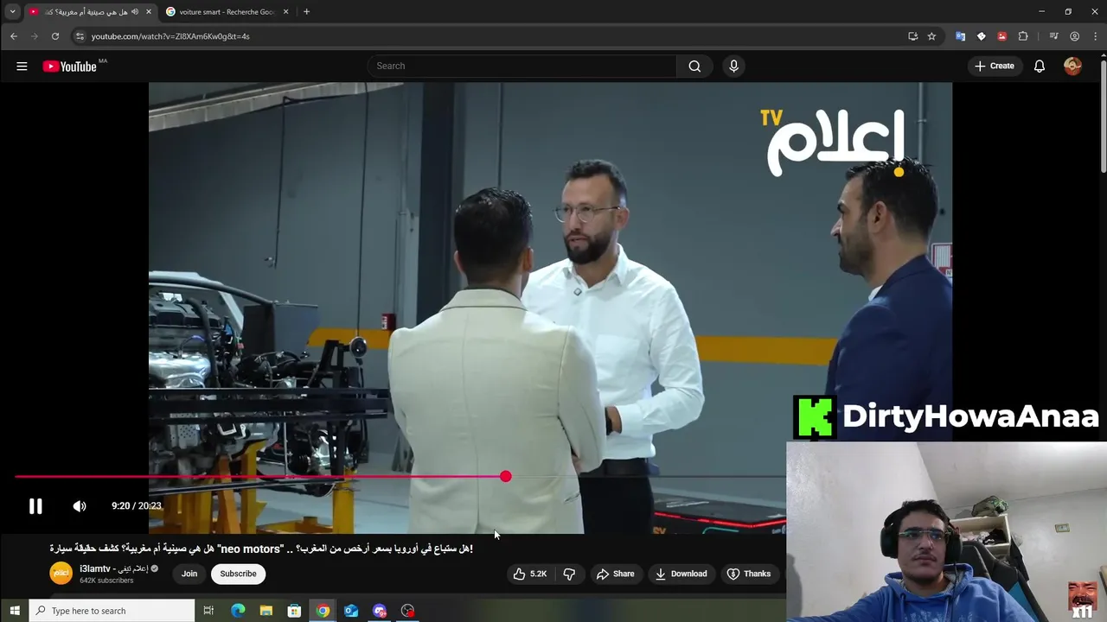Open the i3lamtv channel avatar

tap(61, 574)
